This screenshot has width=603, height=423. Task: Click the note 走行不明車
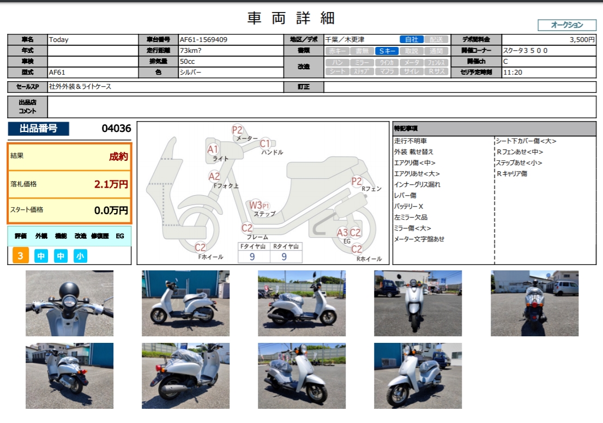pyautogui.click(x=411, y=141)
